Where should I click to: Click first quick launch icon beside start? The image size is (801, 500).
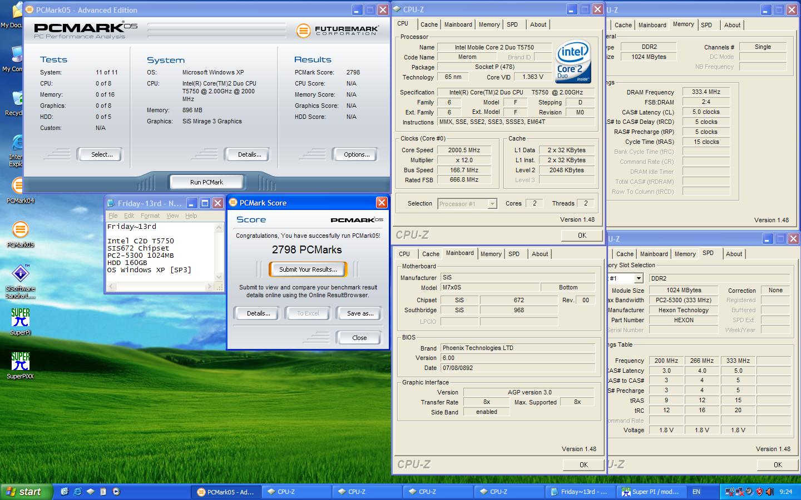(65, 492)
